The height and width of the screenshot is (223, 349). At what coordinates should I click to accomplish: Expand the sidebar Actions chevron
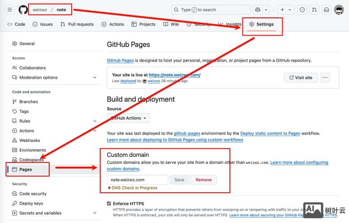95,131
